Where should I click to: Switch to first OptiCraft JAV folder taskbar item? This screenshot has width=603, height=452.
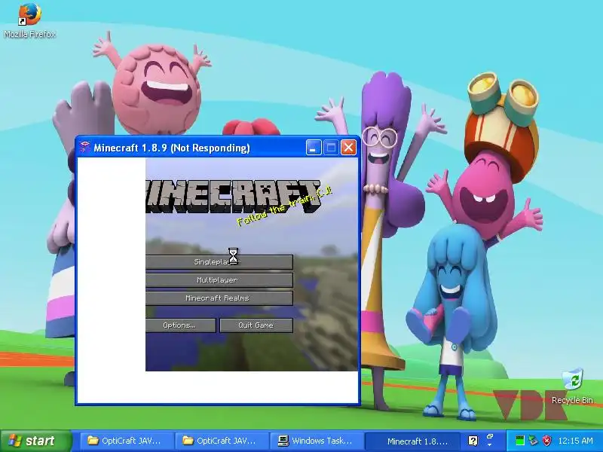(126, 441)
